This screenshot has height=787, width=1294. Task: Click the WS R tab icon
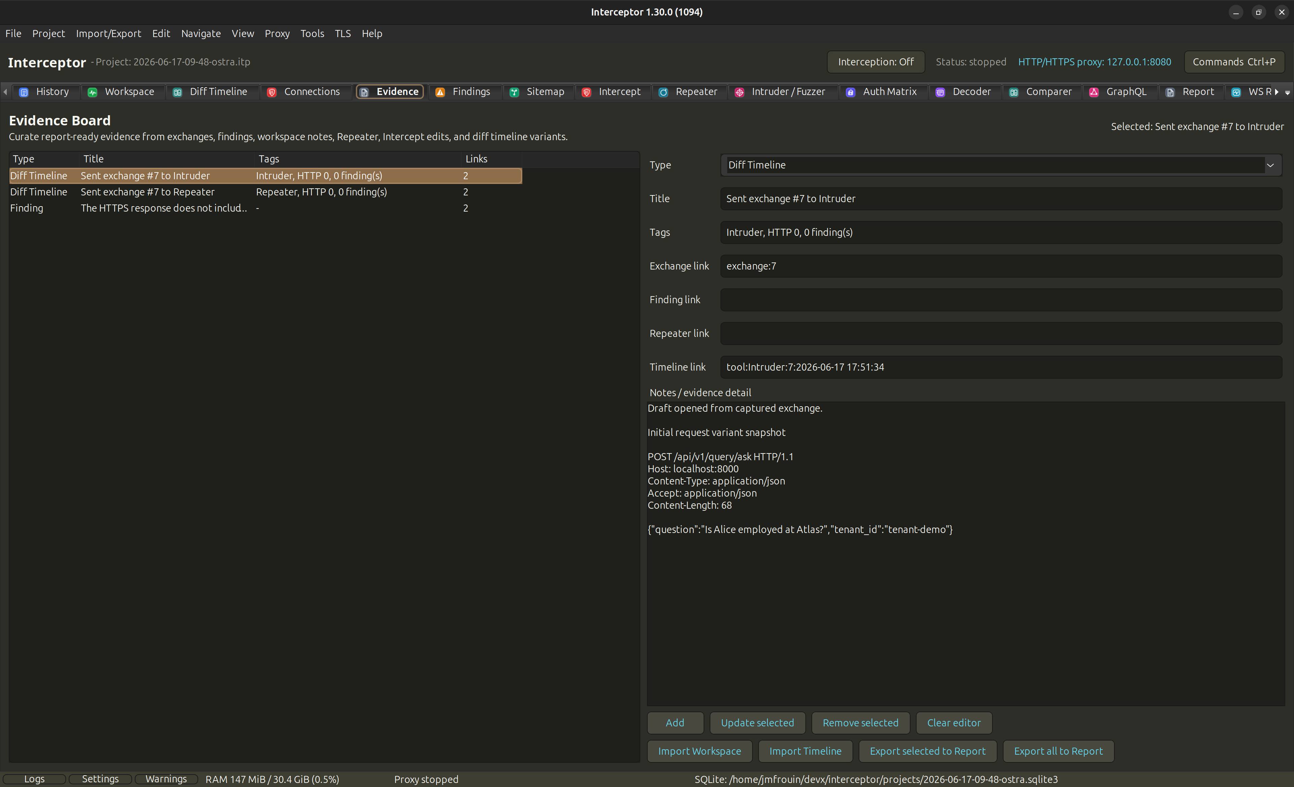(x=1236, y=92)
